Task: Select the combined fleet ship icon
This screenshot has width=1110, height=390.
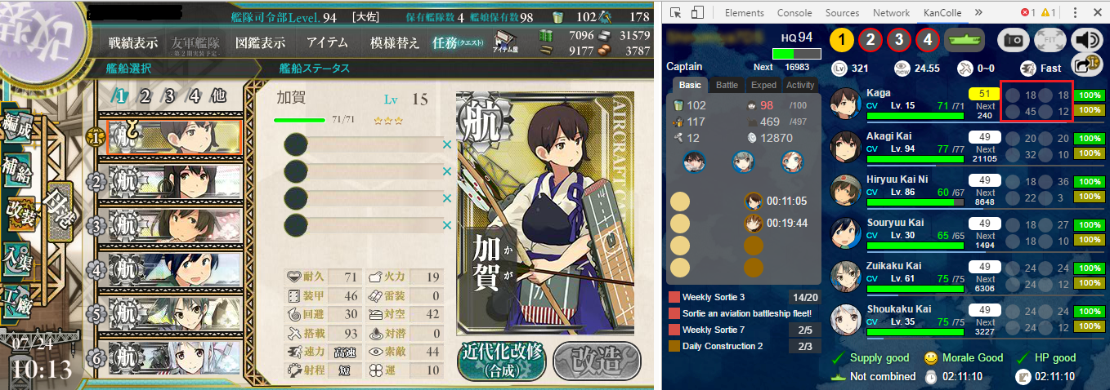Action: pos(965,39)
